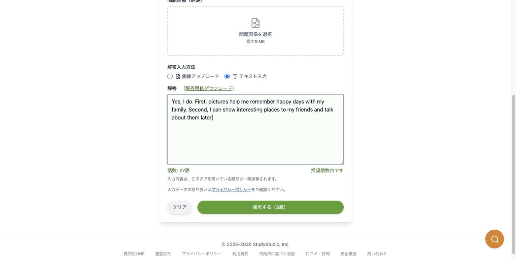Image resolution: width=516 pixels, height=259 pixels.
Task: Select the テキスト入力 radio button
Action: click(227, 77)
